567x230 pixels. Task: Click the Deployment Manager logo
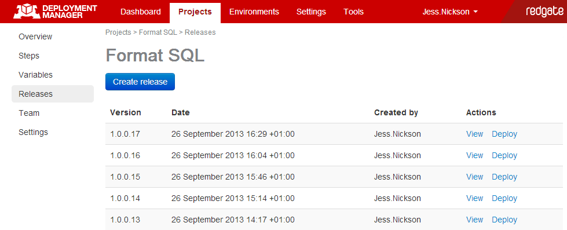tap(55, 11)
